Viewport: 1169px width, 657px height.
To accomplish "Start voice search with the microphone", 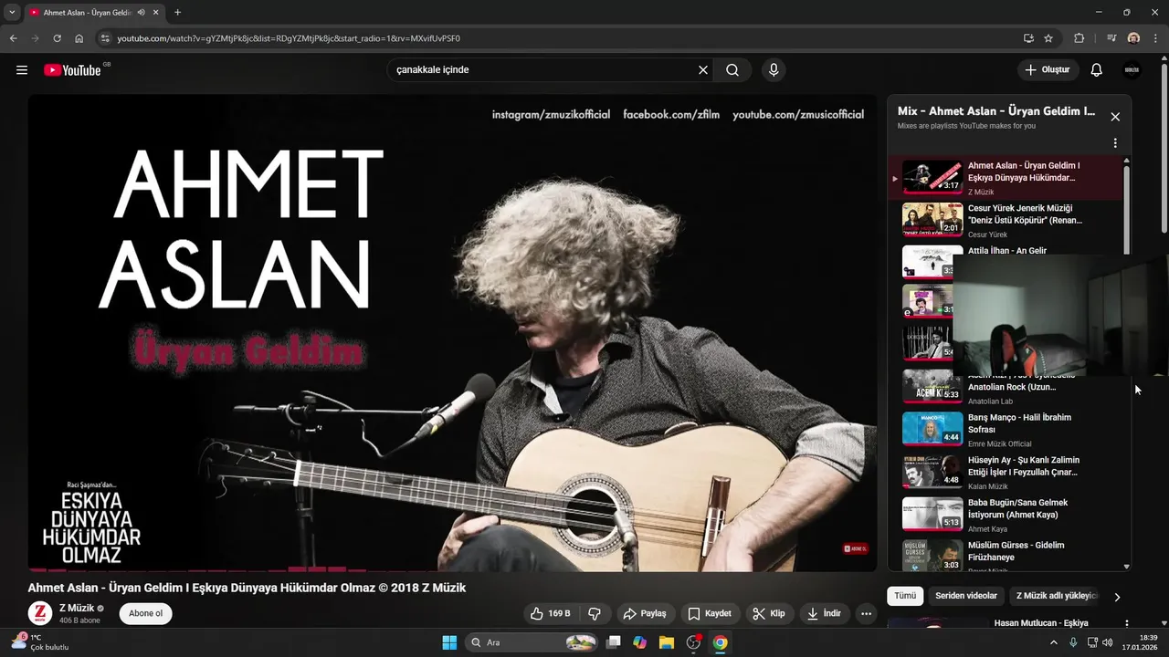I will tap(774, 70).
